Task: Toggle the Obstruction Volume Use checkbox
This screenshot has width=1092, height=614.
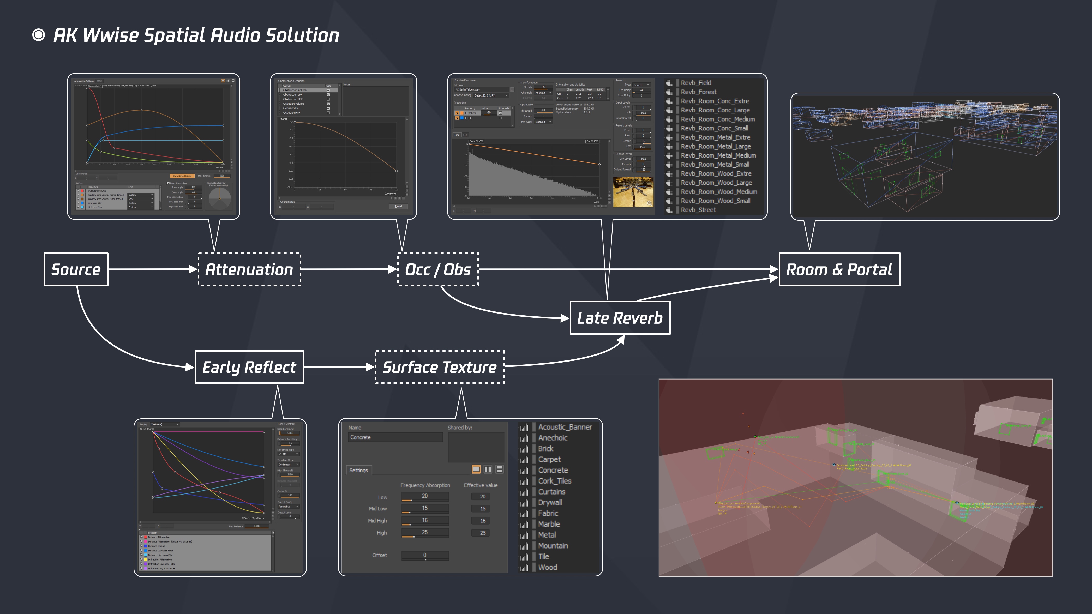Action: point(328,90)
